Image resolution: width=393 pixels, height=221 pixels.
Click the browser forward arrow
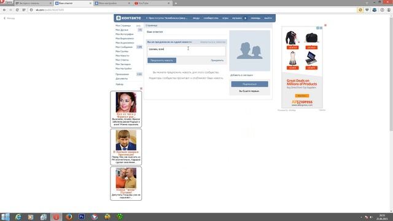(10, 10)
